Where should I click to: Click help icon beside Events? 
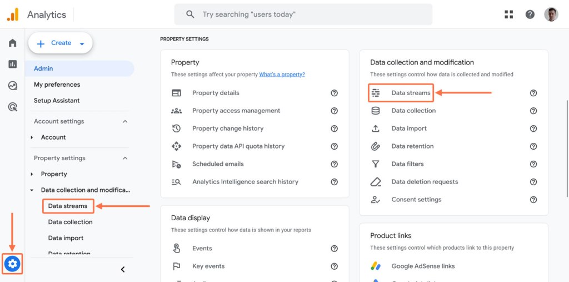click(334, 249)
